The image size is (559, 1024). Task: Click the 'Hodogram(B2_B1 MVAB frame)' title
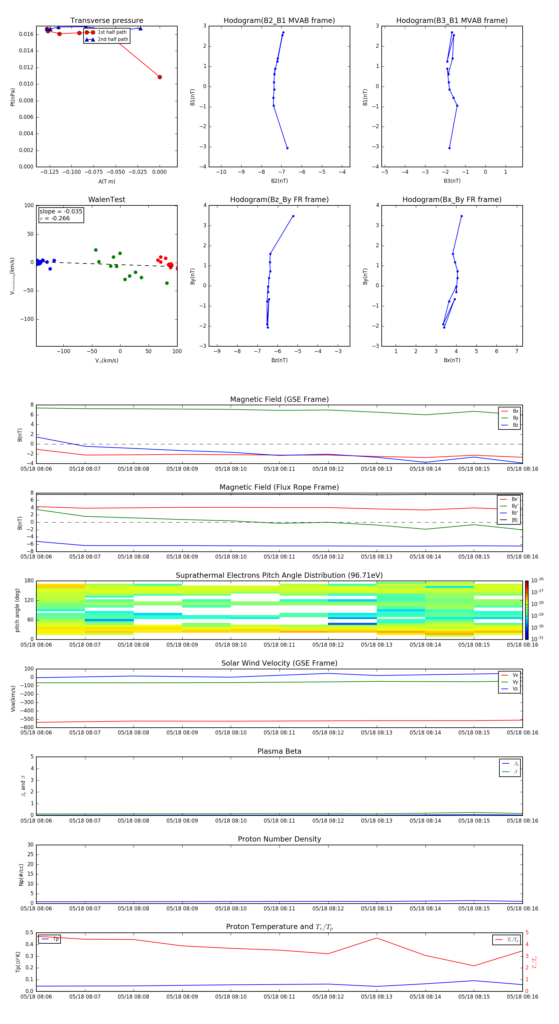279,21
